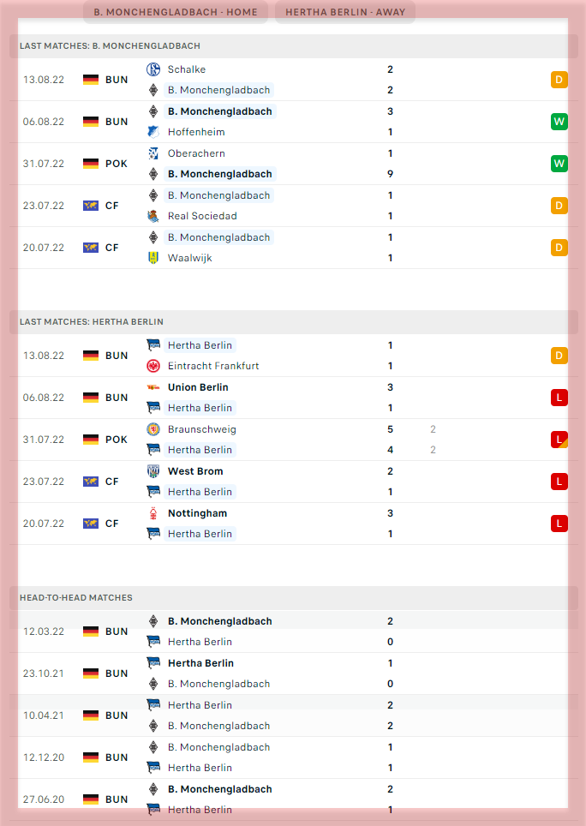Click the win badge for Hoffenheim match

(559, 122)
